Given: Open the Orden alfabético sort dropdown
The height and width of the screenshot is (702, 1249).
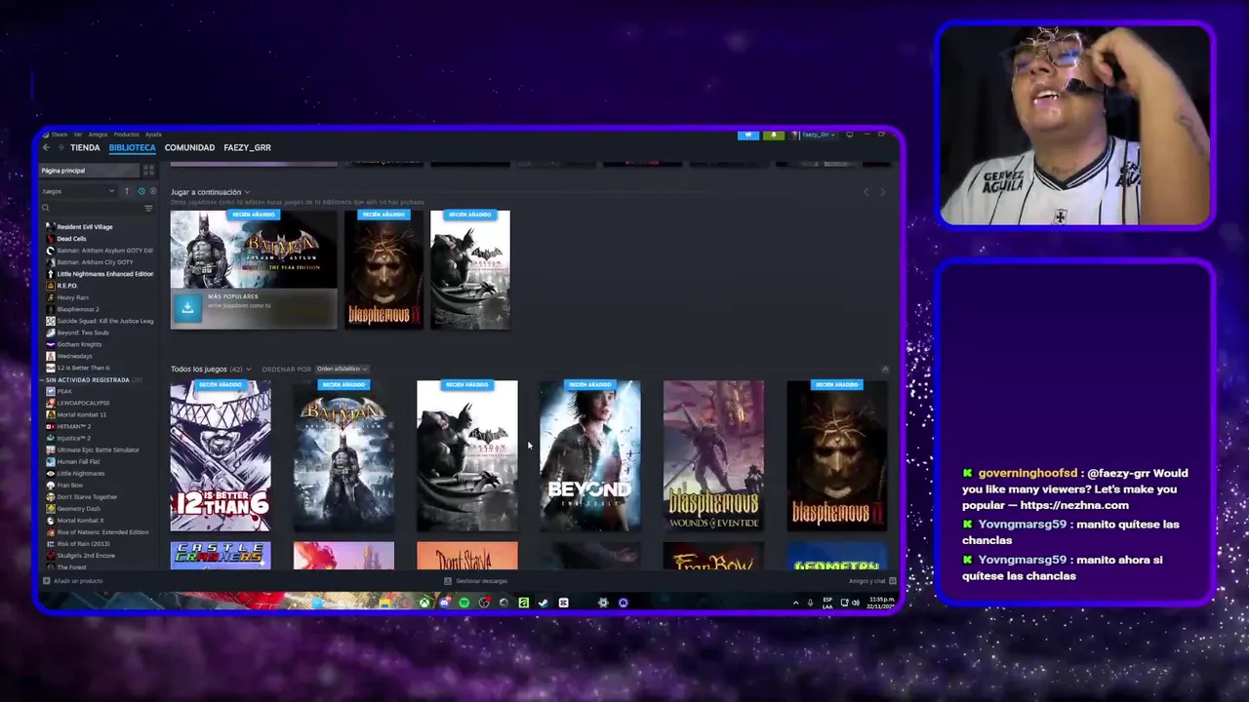Looking at the screenshot, I should click(x=342, y=370).
